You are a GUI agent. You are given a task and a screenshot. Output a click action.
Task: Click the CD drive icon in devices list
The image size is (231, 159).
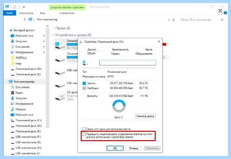pyautogui.click(x=60, y=96)
